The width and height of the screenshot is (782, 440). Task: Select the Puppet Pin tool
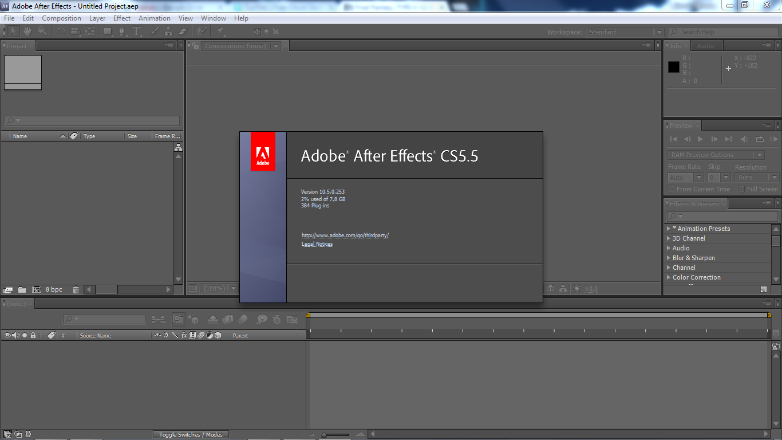(x=220, y=32)
